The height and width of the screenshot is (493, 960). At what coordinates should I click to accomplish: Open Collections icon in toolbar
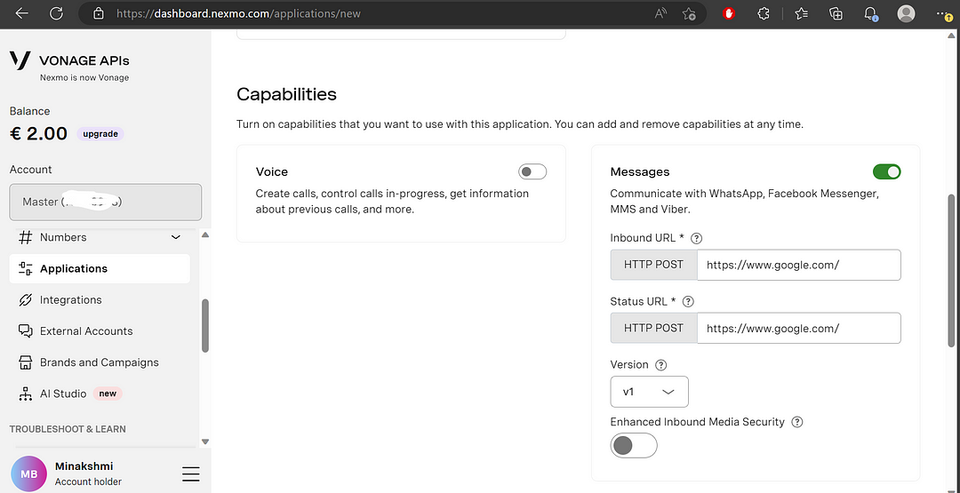[x=836, y=12]
